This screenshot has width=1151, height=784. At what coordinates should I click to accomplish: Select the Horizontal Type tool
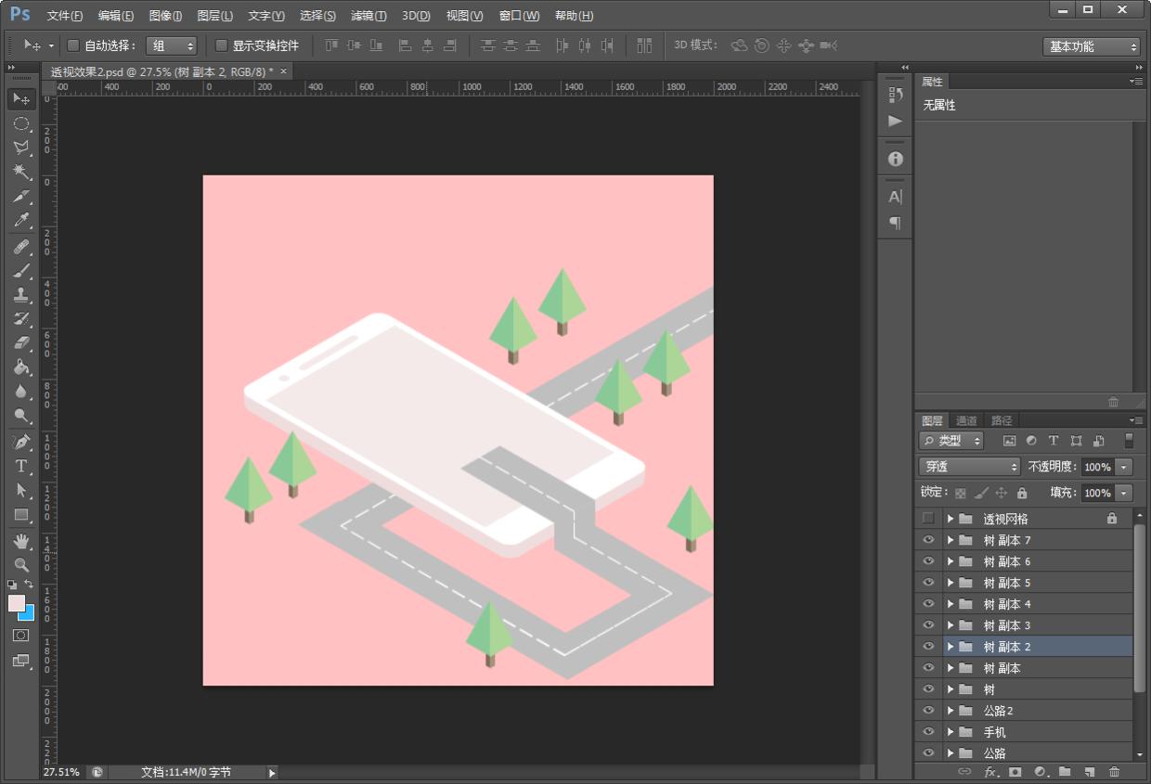coord(21,466)
